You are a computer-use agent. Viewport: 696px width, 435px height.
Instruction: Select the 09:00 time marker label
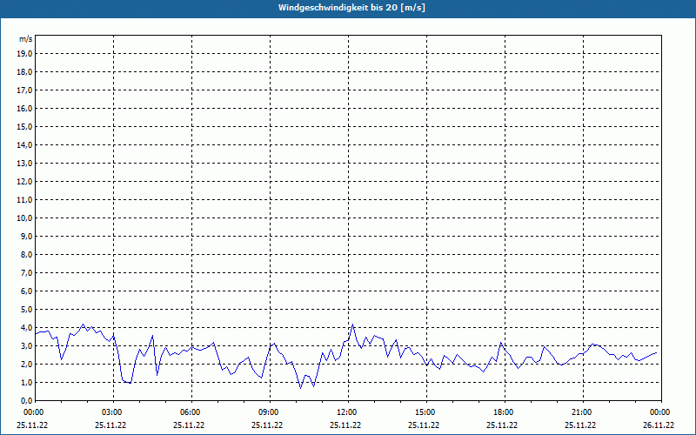(x=268, y=412)
